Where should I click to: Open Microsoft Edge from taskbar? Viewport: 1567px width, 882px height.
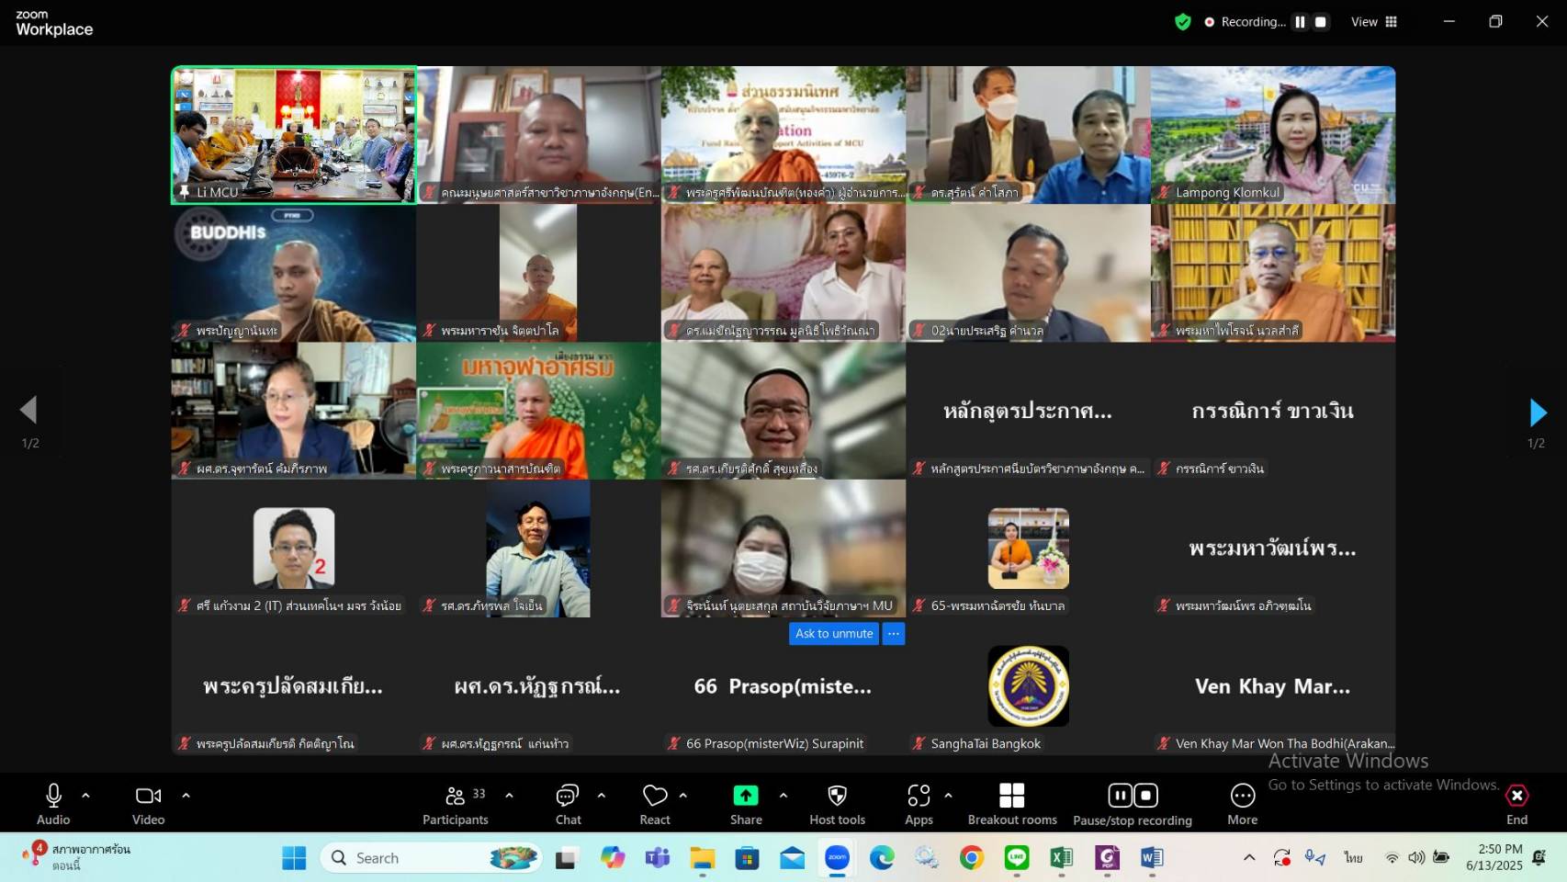[x=883, y=858]
